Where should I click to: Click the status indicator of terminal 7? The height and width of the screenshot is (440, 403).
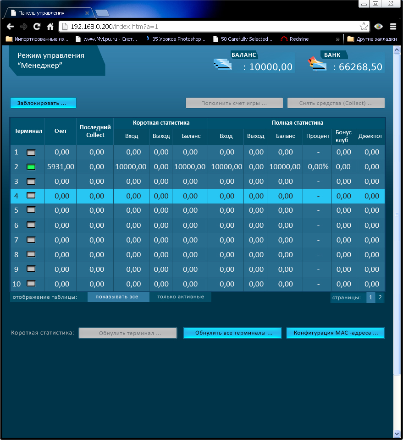31,240
